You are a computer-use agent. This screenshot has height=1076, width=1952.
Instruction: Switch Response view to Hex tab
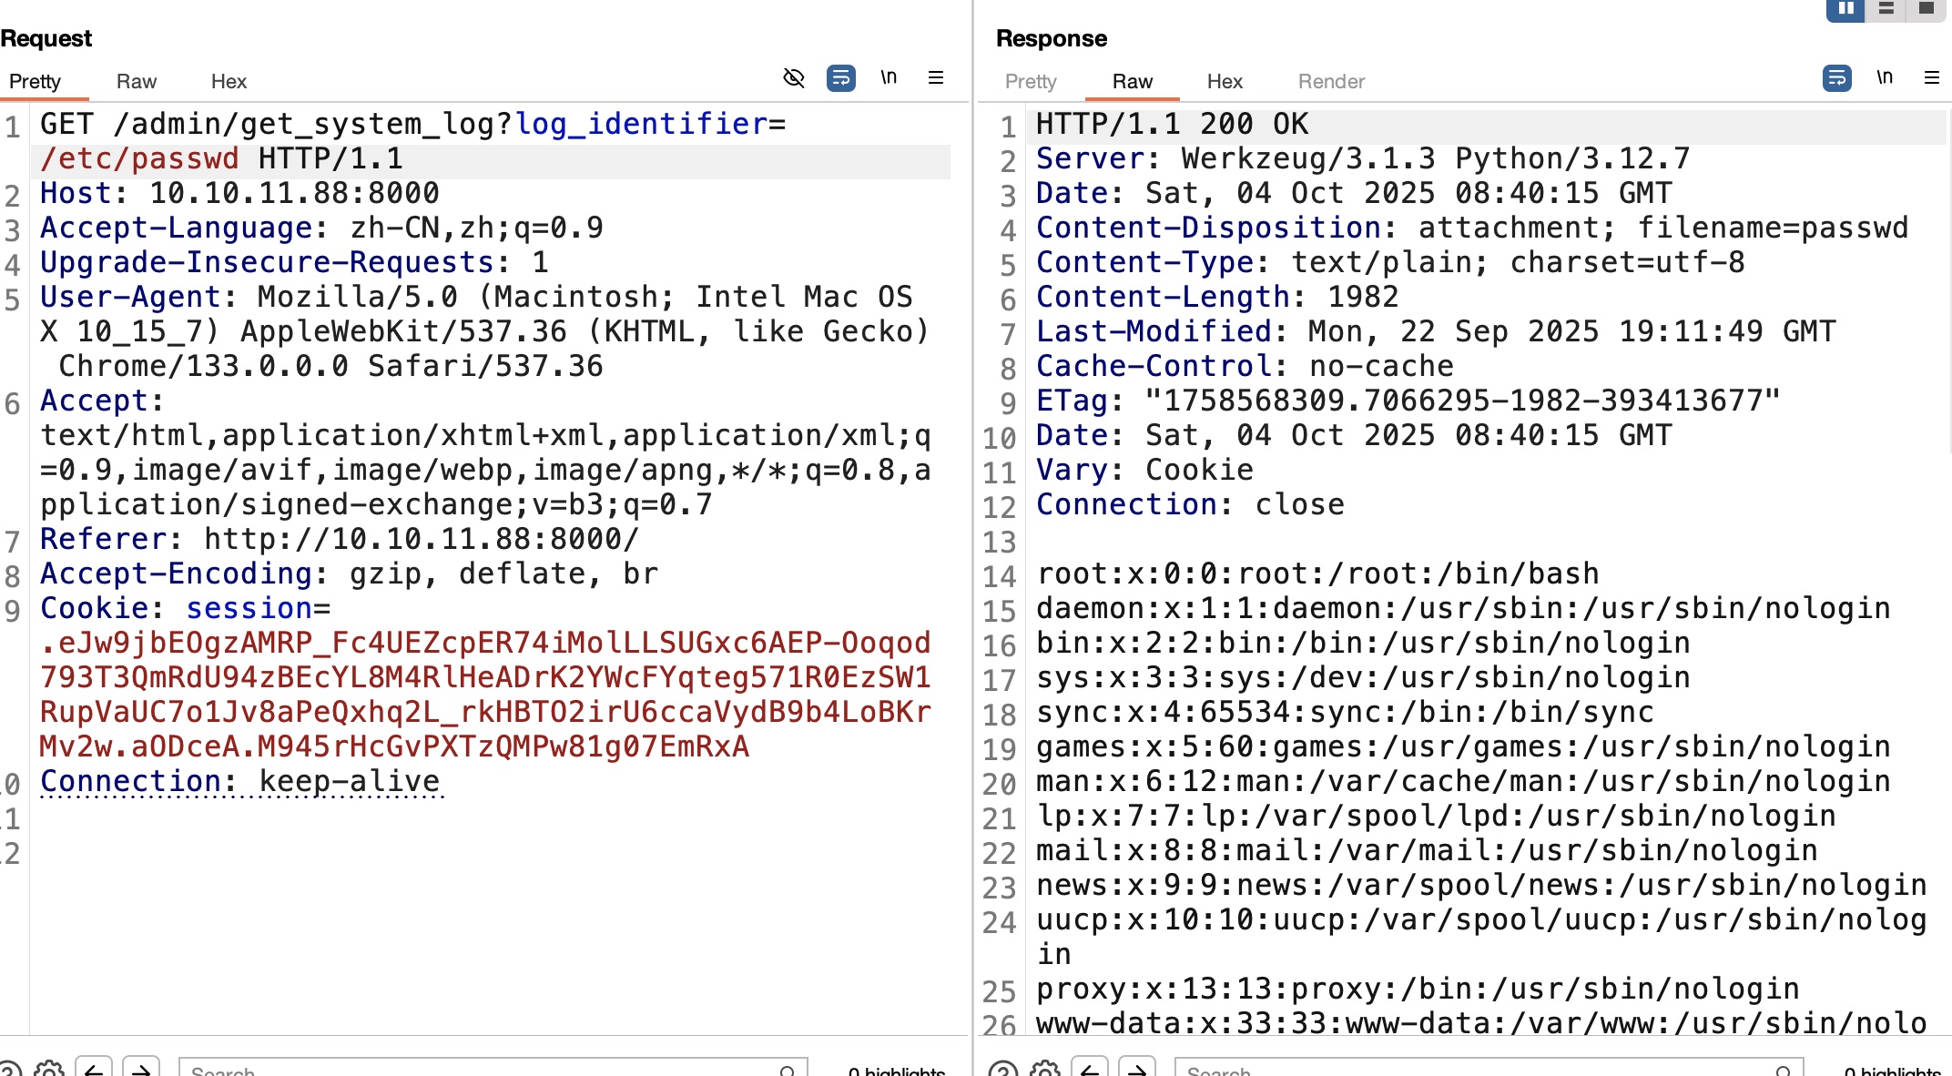(1225, 82)
